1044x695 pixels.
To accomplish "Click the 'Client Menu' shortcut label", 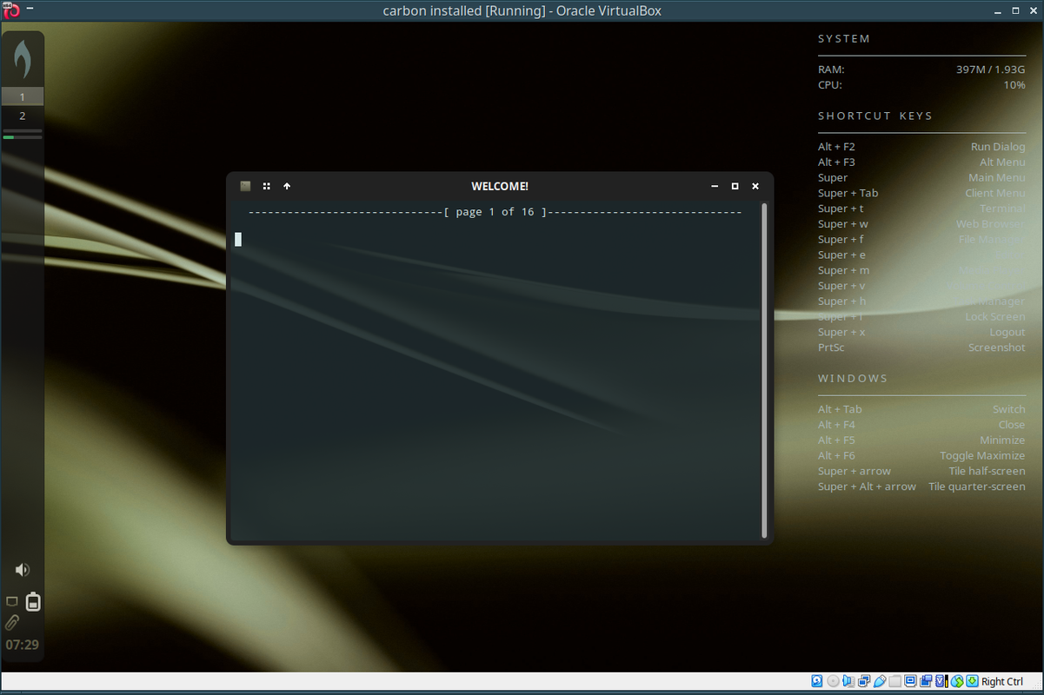I will [x=995, y=193].
